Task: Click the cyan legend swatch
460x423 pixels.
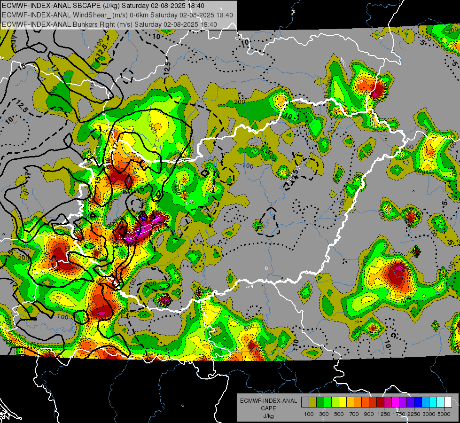Action: 433,402
